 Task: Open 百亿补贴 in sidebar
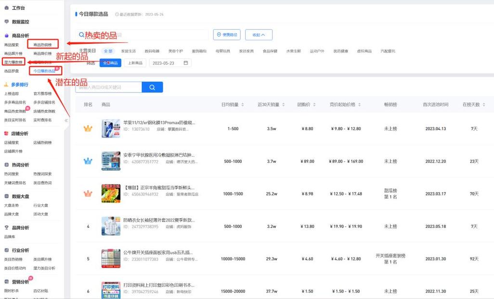40,291
